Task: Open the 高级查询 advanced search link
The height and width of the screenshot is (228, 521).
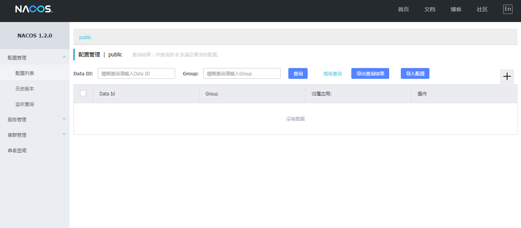Action: (332, 73)
